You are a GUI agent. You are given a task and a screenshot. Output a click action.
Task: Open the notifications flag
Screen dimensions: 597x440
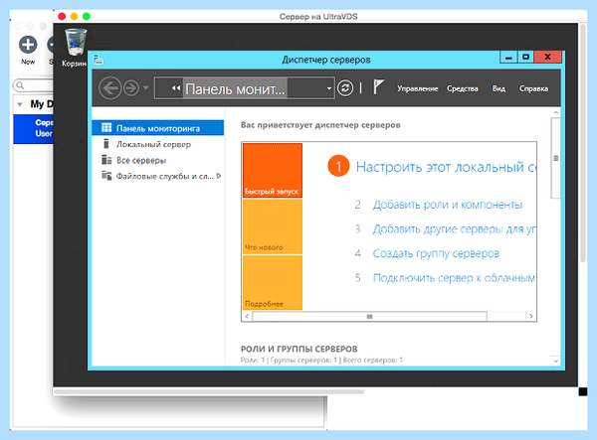[x=378, y=87]
